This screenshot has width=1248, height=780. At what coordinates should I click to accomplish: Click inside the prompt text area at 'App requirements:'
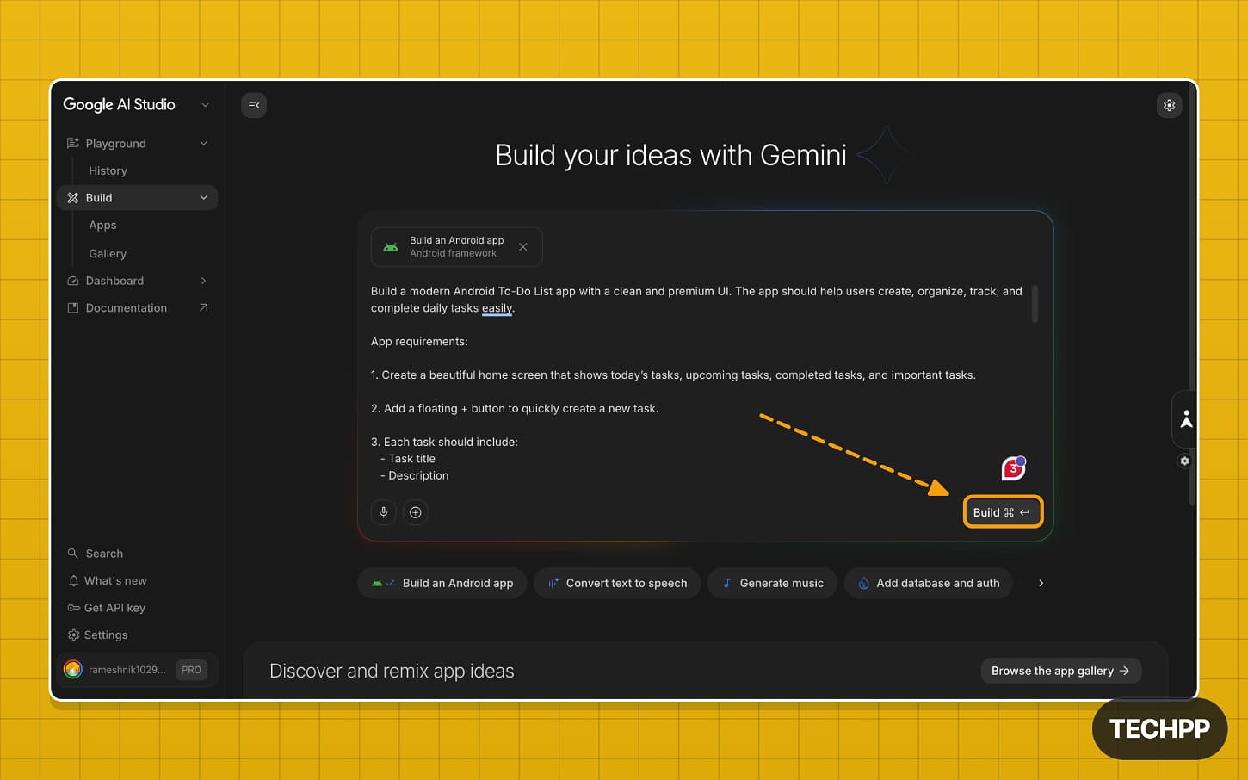419,342
